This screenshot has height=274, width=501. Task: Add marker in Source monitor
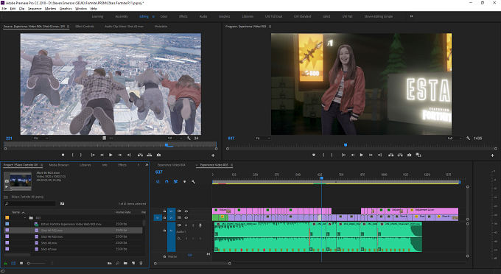click(63, 155)
